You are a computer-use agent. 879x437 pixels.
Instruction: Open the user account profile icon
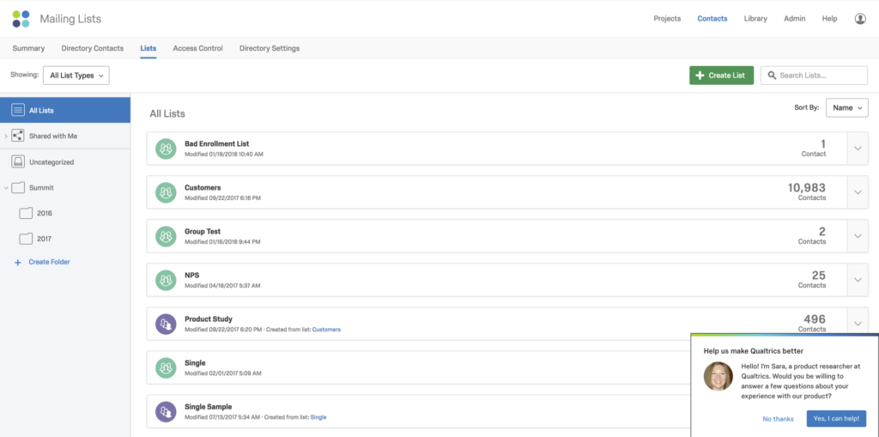(860, 19)
